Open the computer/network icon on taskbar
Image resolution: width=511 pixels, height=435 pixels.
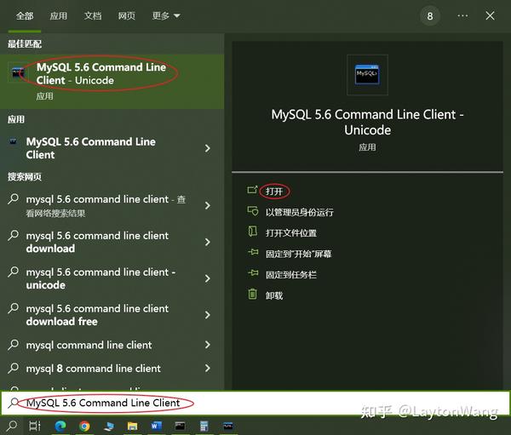109,426
